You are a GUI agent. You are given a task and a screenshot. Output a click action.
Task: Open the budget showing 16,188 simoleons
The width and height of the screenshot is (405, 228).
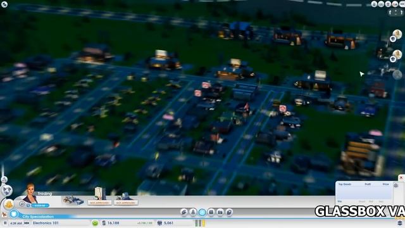click(111, 223)
